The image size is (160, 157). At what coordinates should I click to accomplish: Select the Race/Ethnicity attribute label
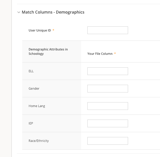pos(39,141)
